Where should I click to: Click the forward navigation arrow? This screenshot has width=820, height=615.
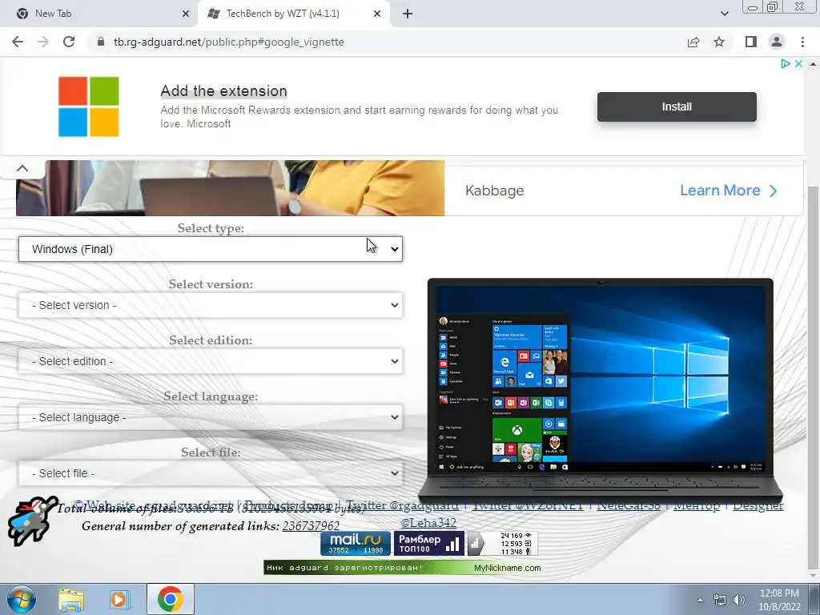(43, 42)
